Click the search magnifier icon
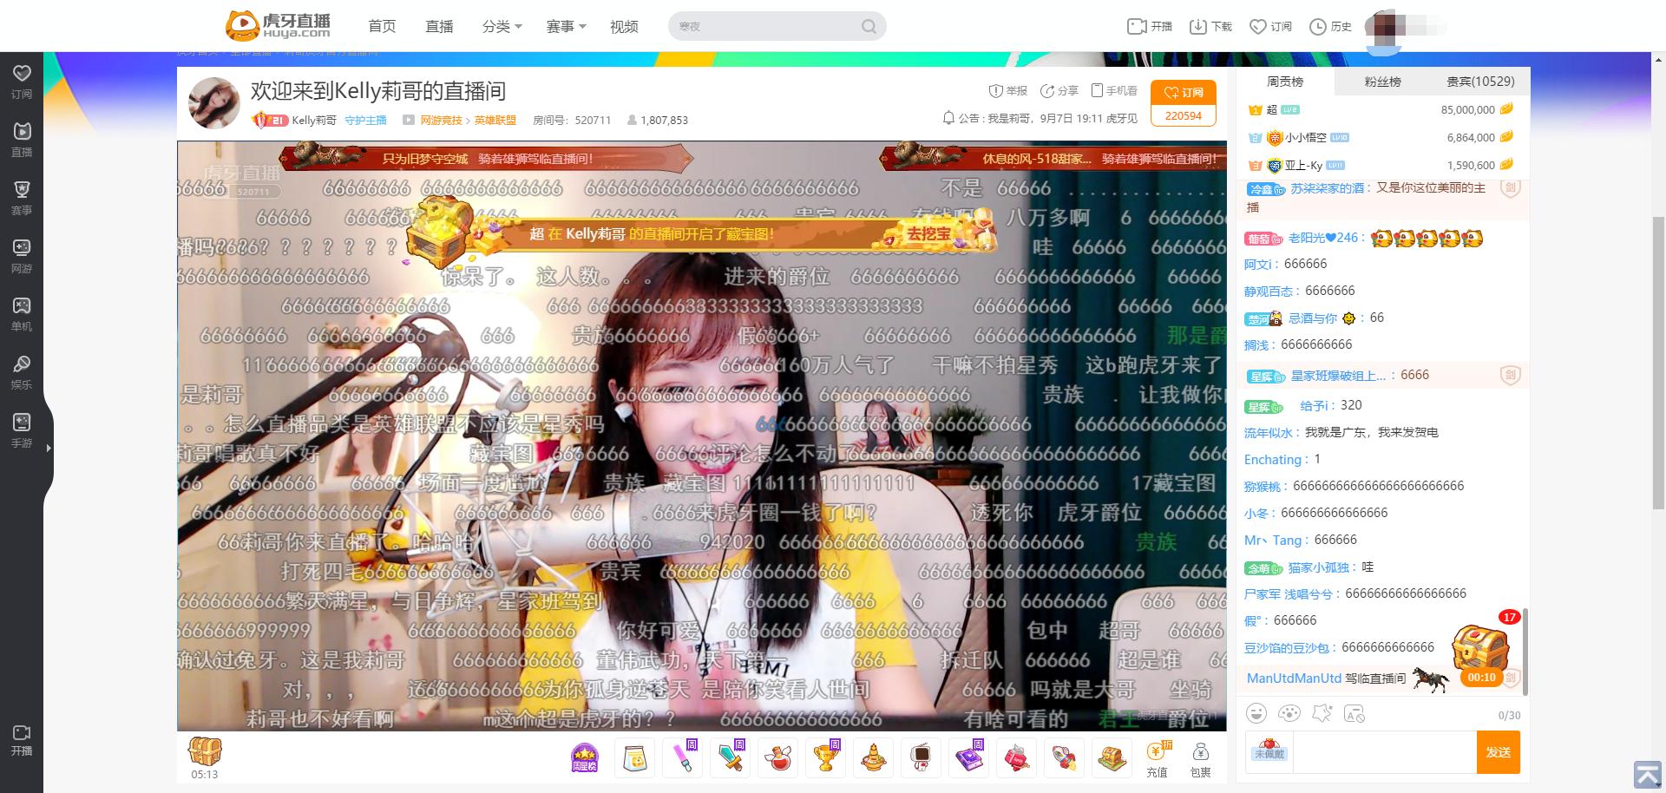The height and width of the screenshot is (793, 1666). click(869, 26)
